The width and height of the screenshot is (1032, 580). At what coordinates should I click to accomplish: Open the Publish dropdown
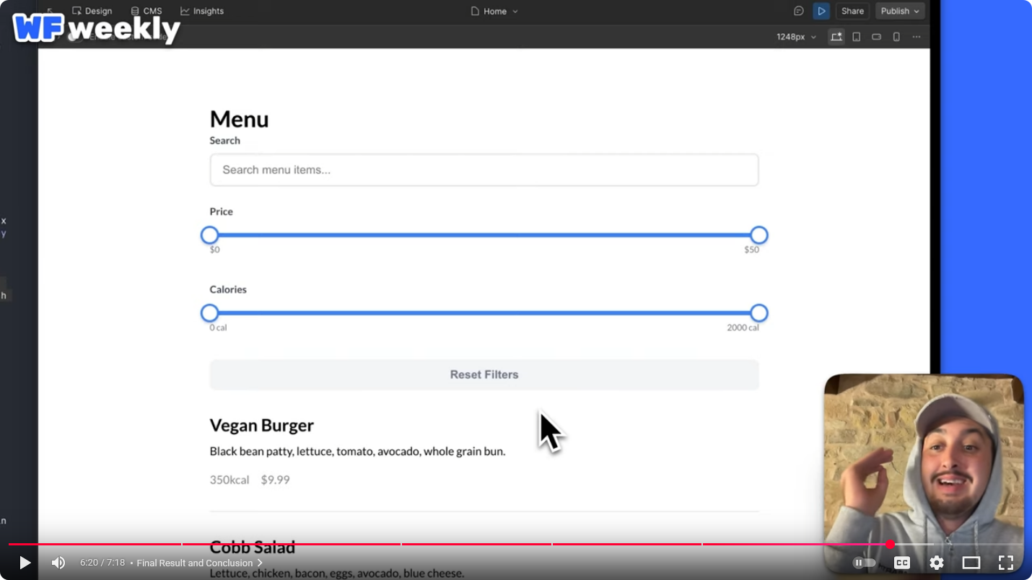[x=900, y=11]
